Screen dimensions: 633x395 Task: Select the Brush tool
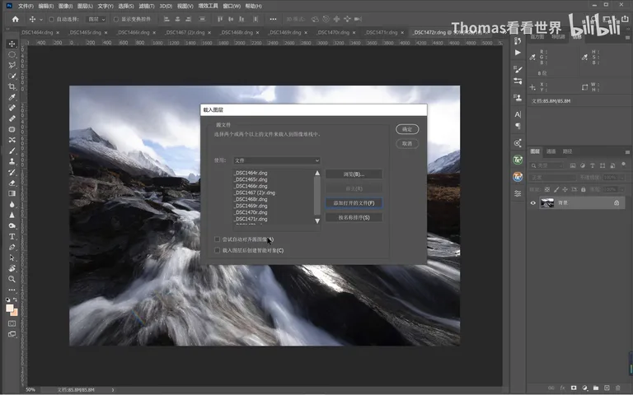(12, 151)
